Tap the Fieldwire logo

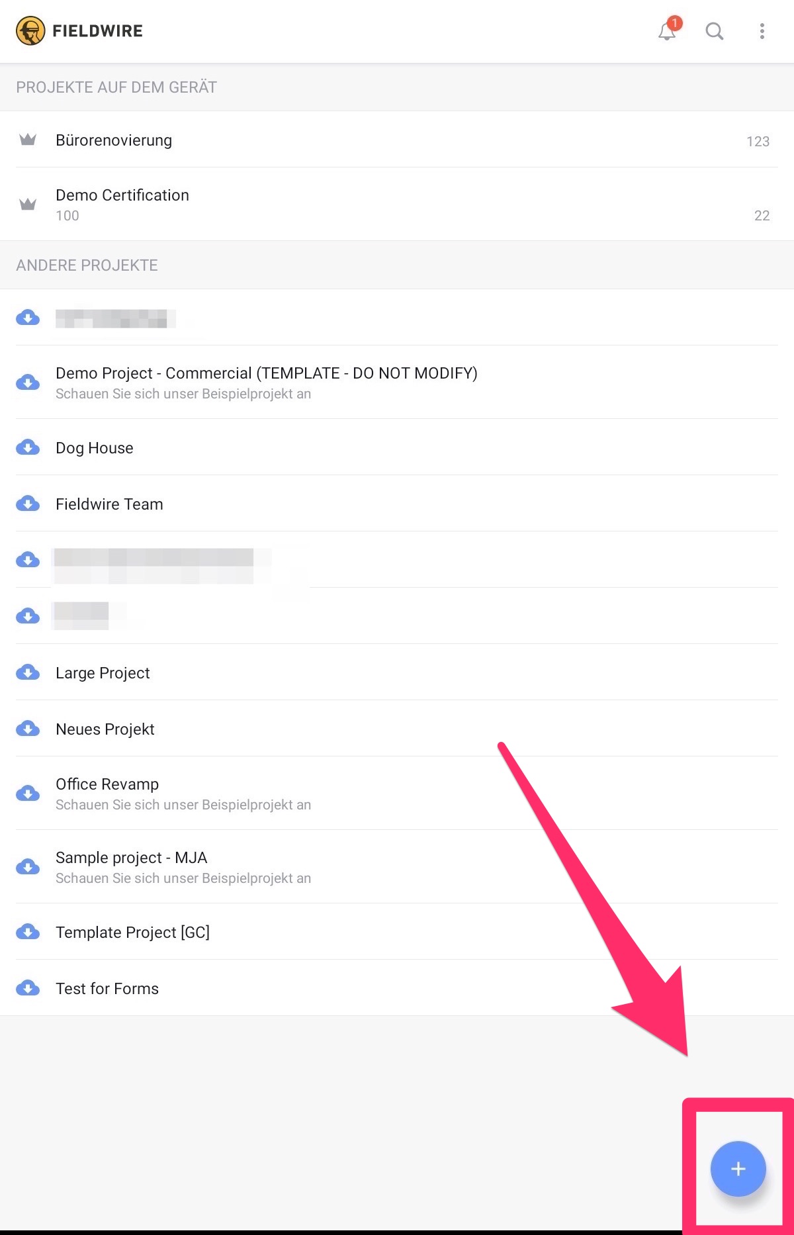tap(30, 31)
